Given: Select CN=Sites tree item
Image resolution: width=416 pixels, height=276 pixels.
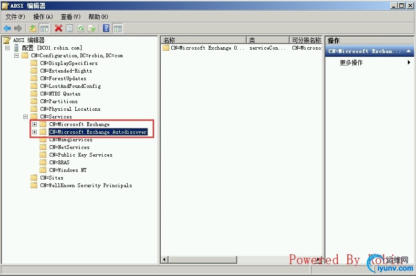Looking at the screenshot, I should (52, 178).
